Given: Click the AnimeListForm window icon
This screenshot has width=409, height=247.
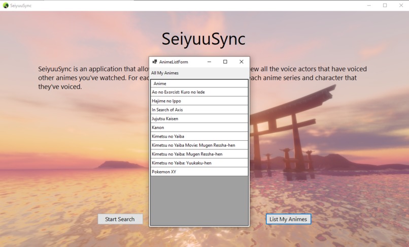Looking at the screenshot, I should [x=155, y=61].
